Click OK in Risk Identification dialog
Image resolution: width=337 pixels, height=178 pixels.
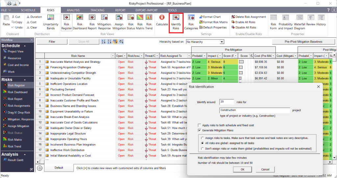coord(243,169)
